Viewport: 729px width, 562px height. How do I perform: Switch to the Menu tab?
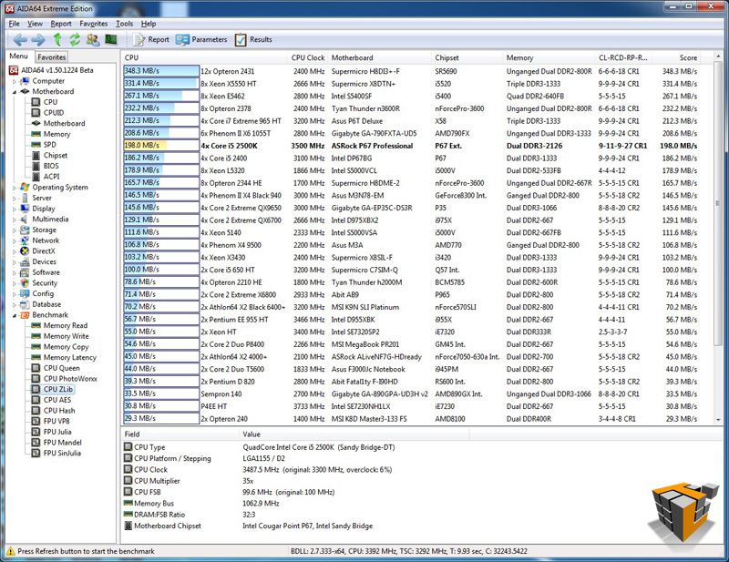point(18,56)
